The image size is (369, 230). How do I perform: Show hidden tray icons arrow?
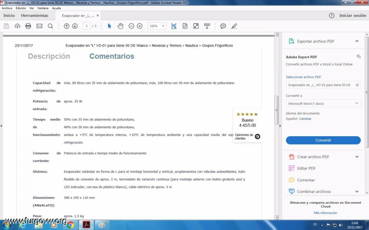[x=323, y=225]
